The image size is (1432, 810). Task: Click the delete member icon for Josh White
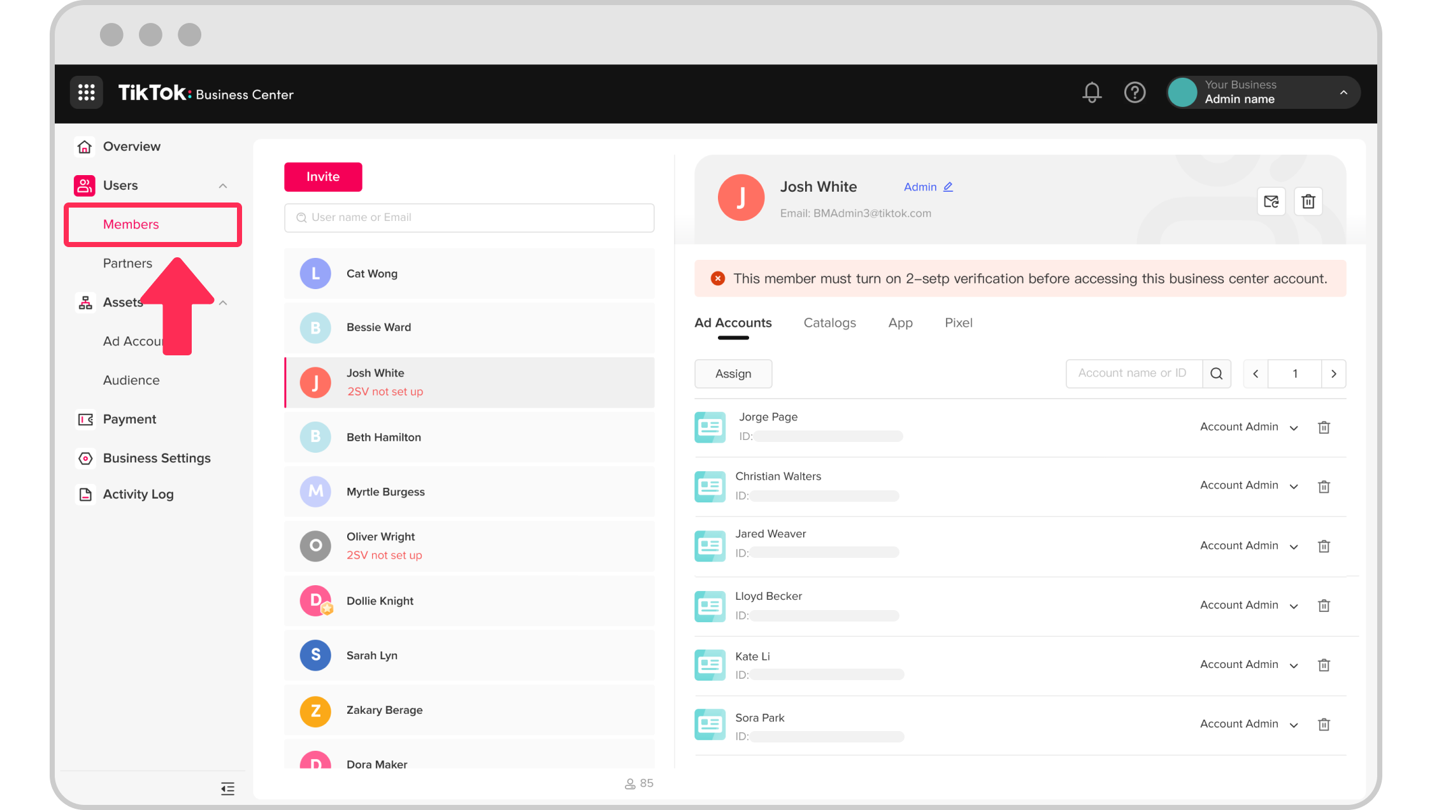(x=1308, y=201)
